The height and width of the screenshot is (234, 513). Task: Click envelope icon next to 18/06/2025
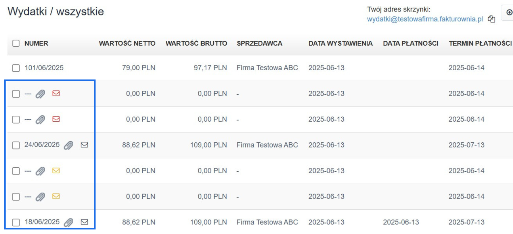coord(84,222)
